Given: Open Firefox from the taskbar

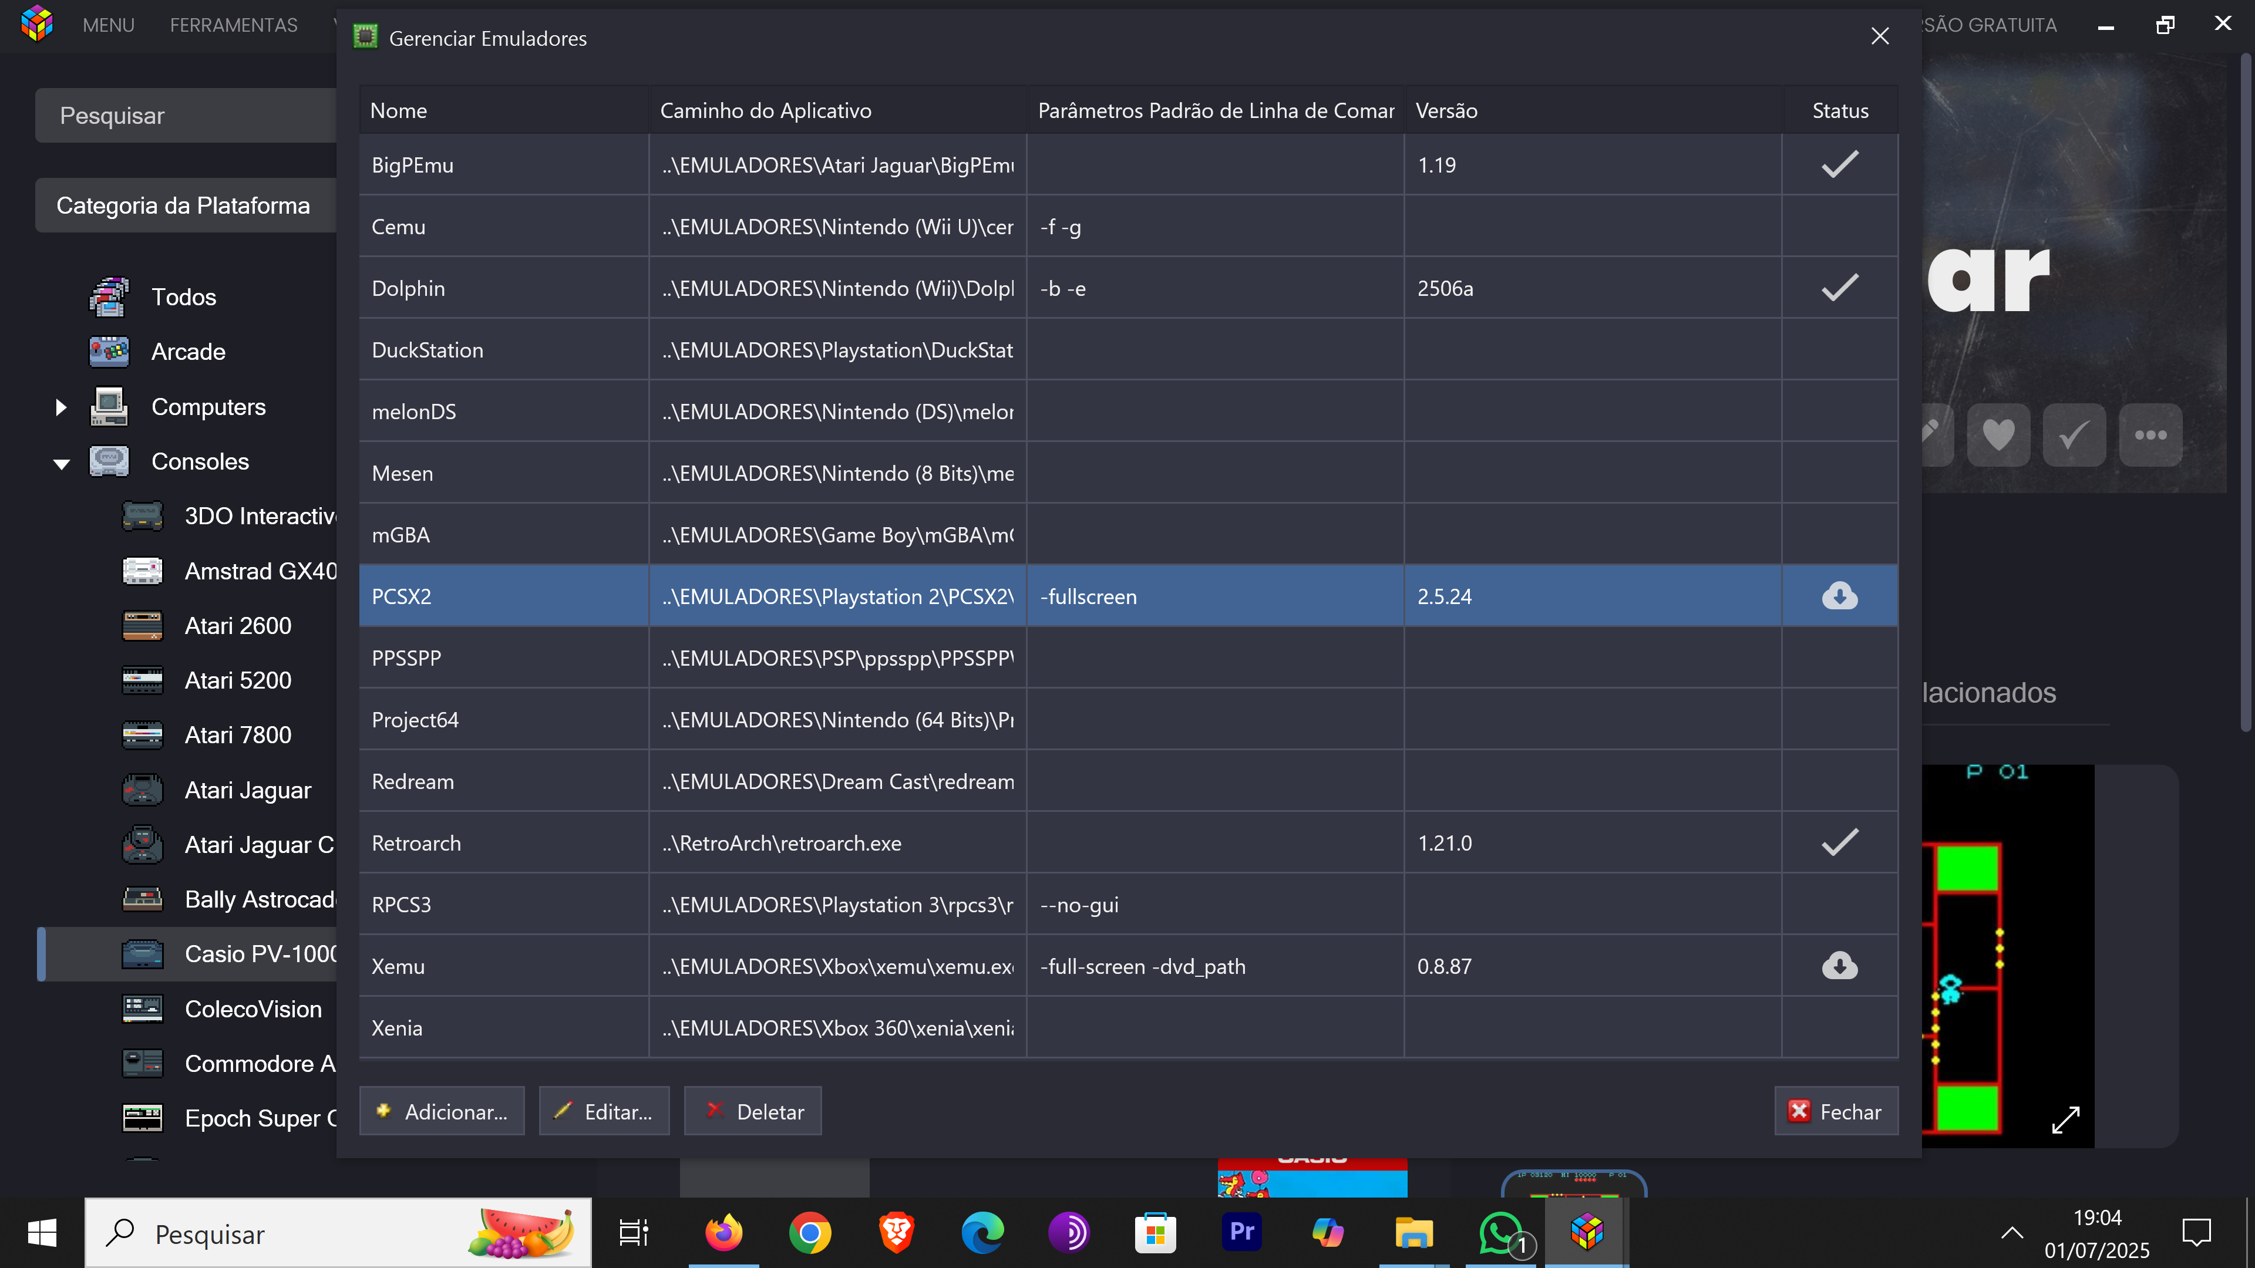Looking at the screenshot, I should [723, 1233].
